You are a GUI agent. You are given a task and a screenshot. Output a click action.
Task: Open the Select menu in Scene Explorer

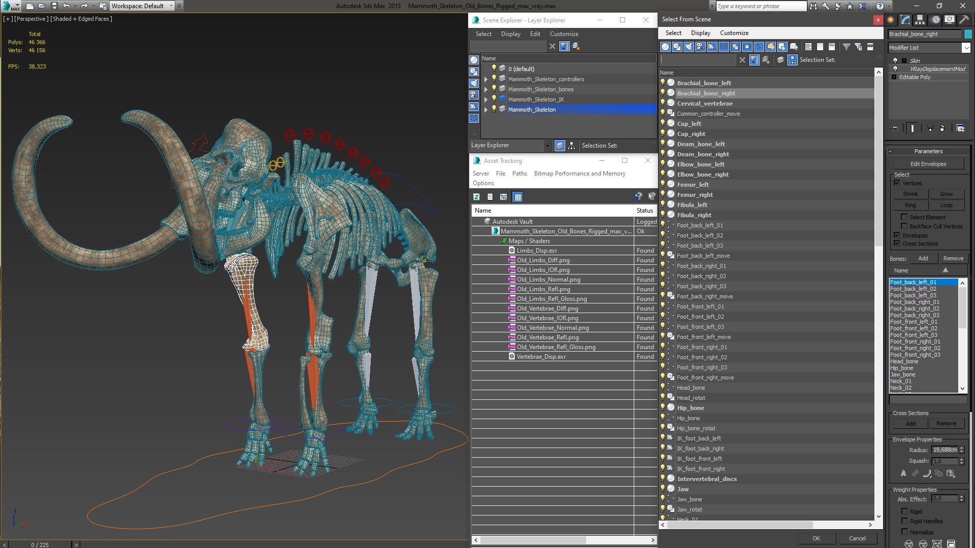(x=483, y=34)
